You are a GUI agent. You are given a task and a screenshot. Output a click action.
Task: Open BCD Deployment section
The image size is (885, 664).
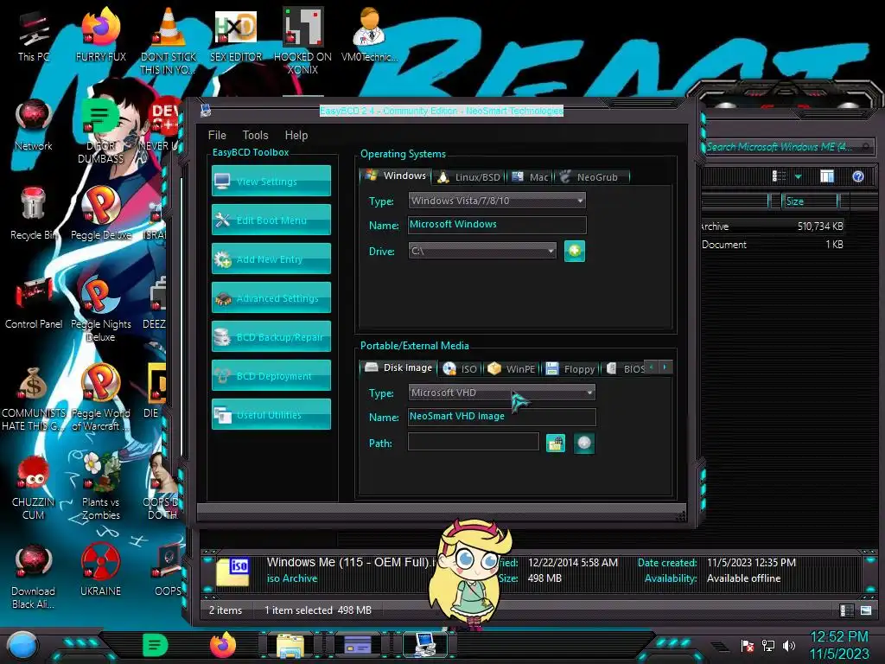click(271, 376)
